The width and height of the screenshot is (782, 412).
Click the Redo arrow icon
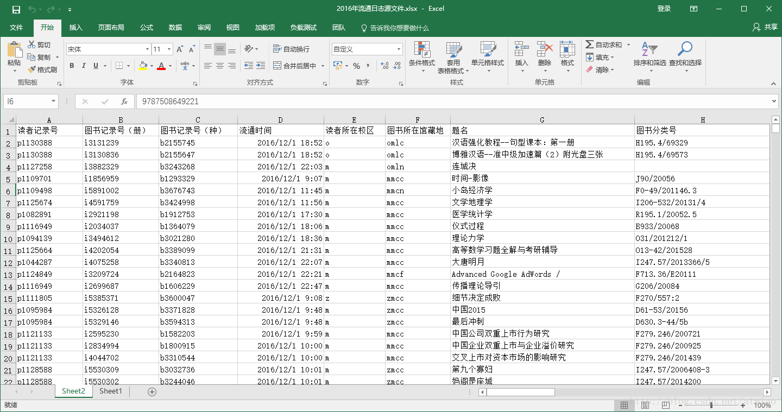click(x=51, y=9)
